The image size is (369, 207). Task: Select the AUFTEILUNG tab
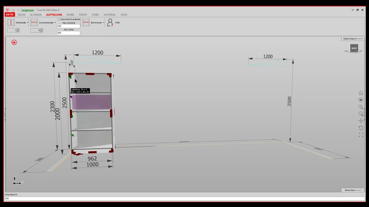[x=54, y=15]
